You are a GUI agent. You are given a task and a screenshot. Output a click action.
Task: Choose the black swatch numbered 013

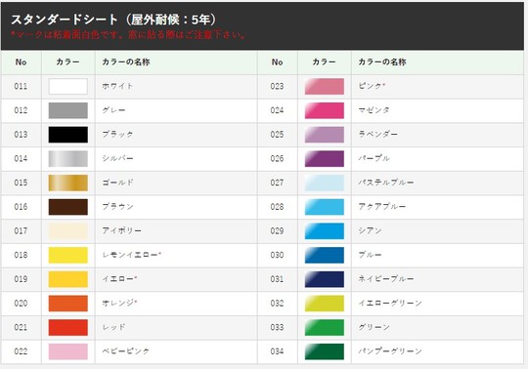(68, 135)
